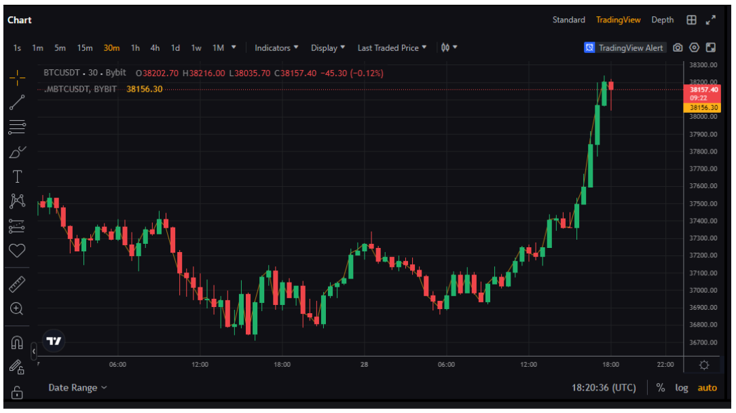The width and height of the screenshot is (736, 413).
Task: Click the TradingView Alert button
Action: (624, 48)
